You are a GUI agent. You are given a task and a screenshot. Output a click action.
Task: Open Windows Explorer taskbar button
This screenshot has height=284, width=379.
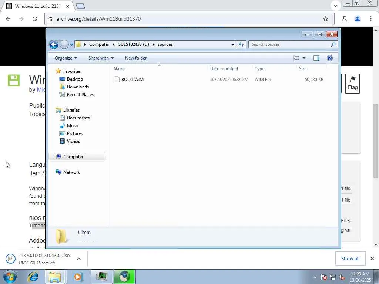pos(55,277)
